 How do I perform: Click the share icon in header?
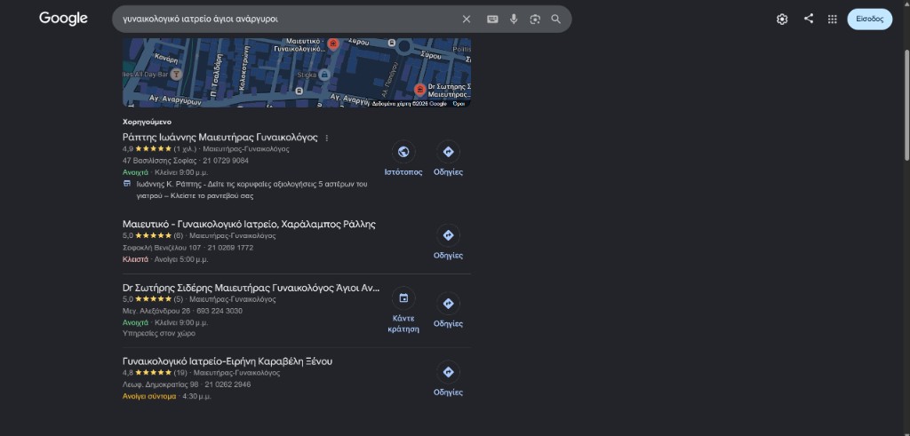click(809, 19)
